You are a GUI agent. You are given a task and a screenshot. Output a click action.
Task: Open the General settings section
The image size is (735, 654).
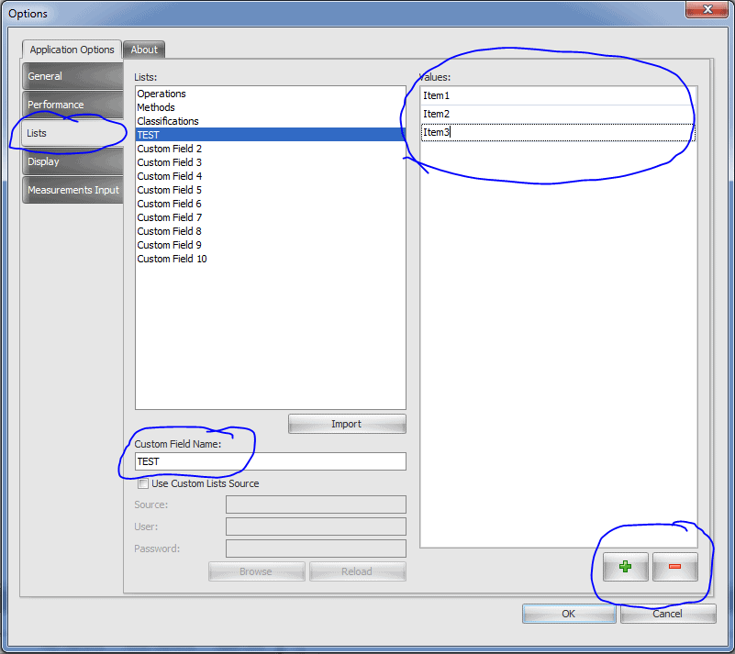pyautogui.click(x=72, y=76)
